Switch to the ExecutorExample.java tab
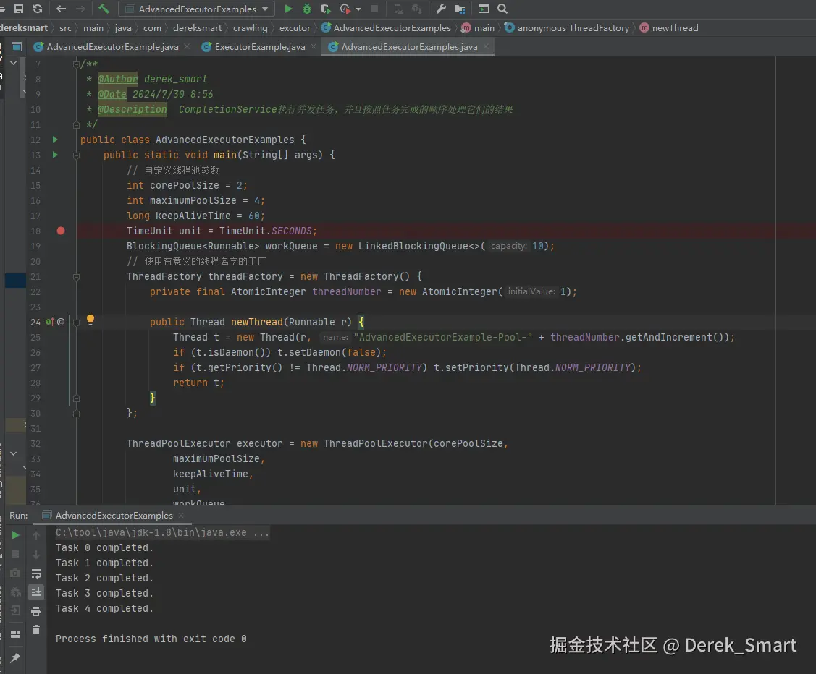The height and width of the screenshot is (674, 816). pyautogui.click(x=260, y=47)
